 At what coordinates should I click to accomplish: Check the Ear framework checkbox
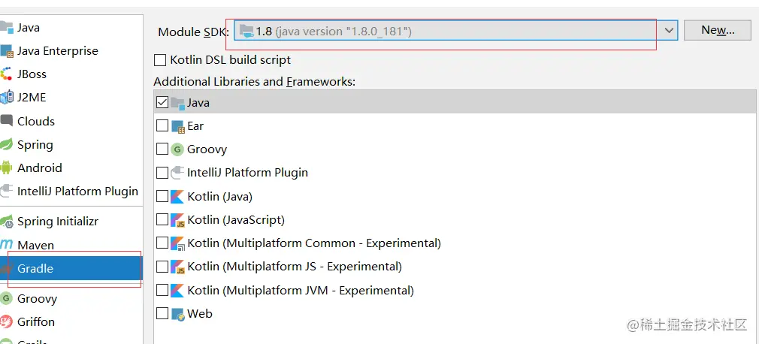(162, 125)
